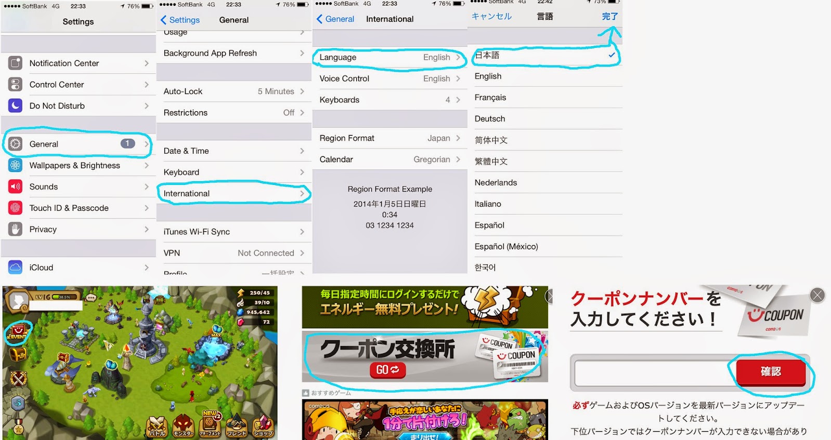
Task: Select Nederlands language option
Action: (545, 183)
